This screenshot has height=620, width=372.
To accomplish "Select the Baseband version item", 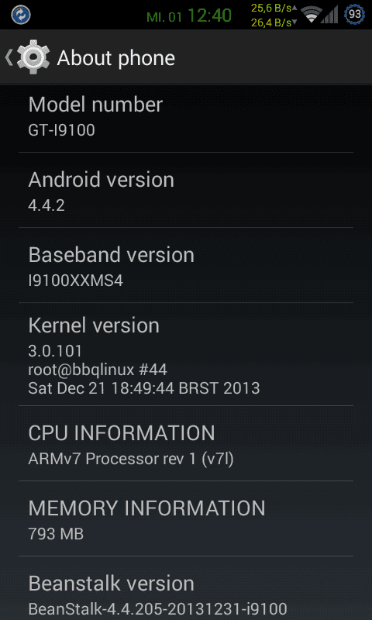I will pyautogui.click(x=186, y=265).
